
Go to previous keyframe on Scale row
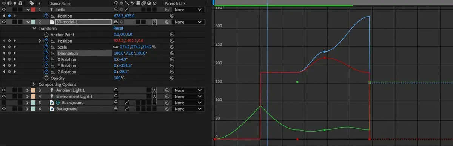pyautogui.click(x=4, y=47)
